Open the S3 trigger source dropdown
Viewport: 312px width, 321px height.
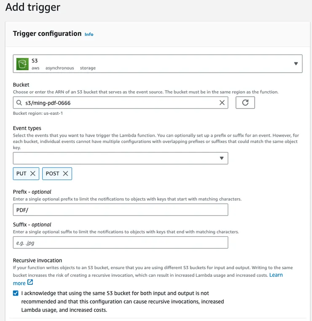tap(296, 64)
